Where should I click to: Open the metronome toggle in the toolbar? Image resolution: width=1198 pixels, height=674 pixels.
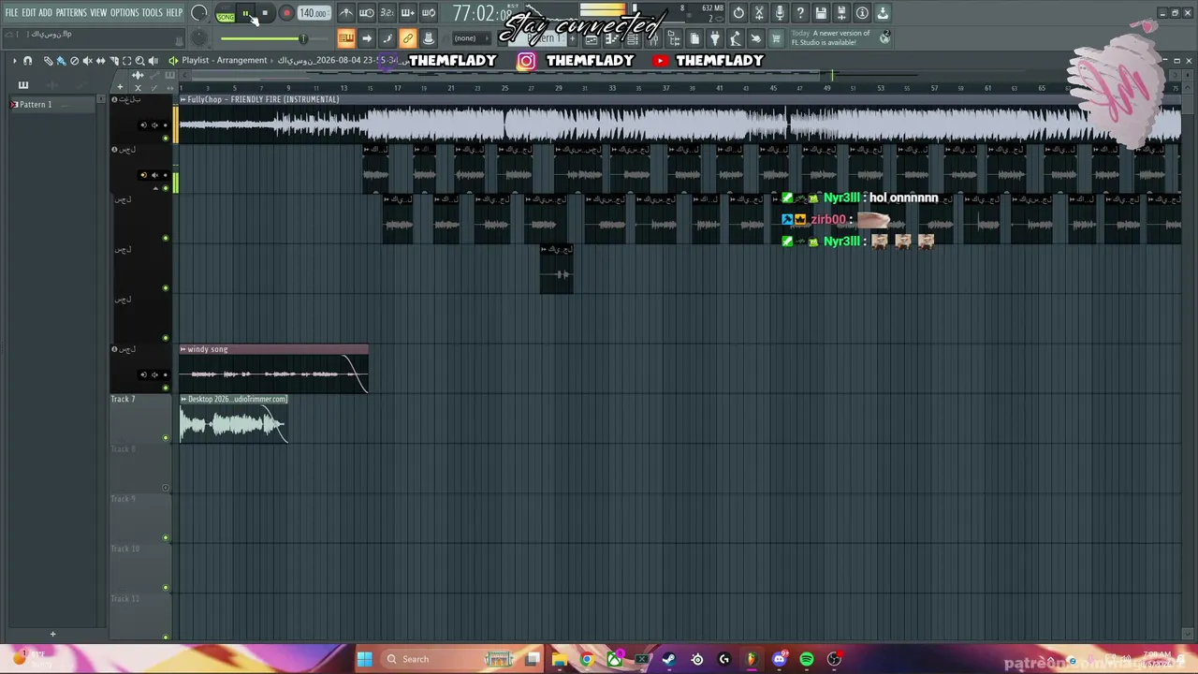point(346,13)
